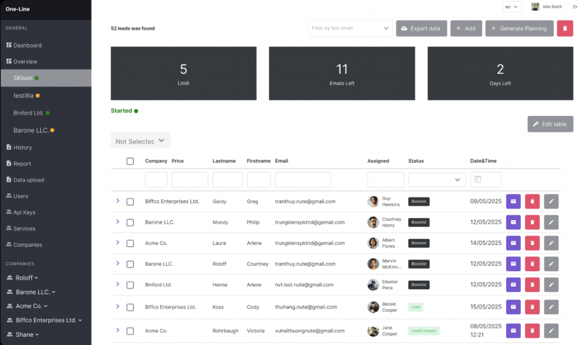Screen dimensions: 578x345
Task: Click the Edit table button
Action: (550, 124)
